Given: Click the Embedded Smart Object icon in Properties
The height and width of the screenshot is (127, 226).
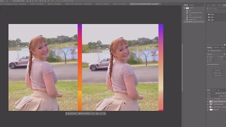Looking at the screenshot, I should [208, 51].
